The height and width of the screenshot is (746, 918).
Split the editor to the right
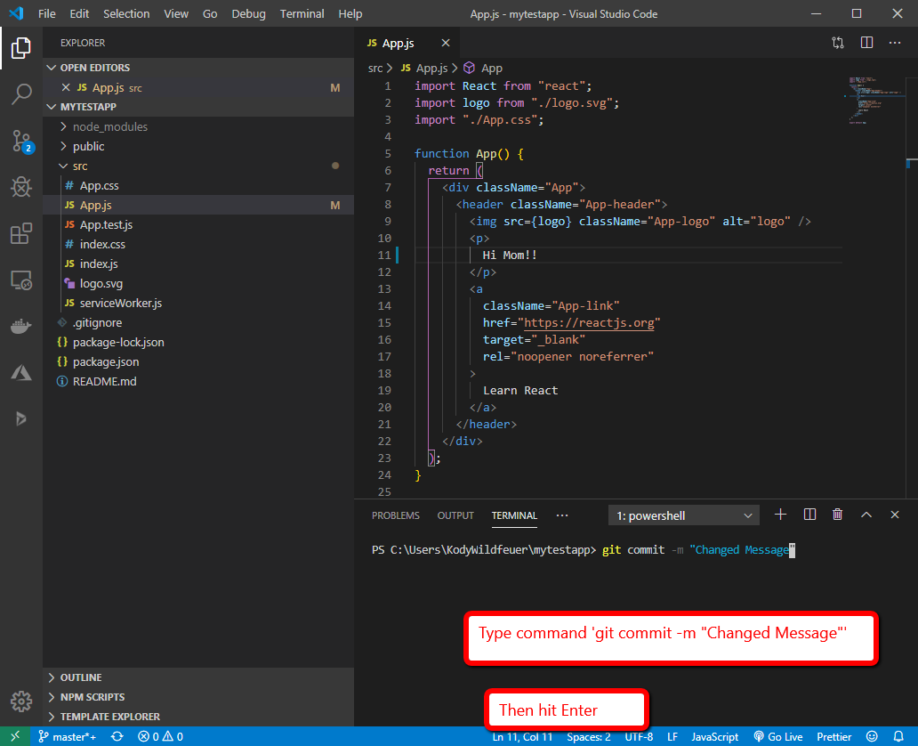tap(866, 43)
